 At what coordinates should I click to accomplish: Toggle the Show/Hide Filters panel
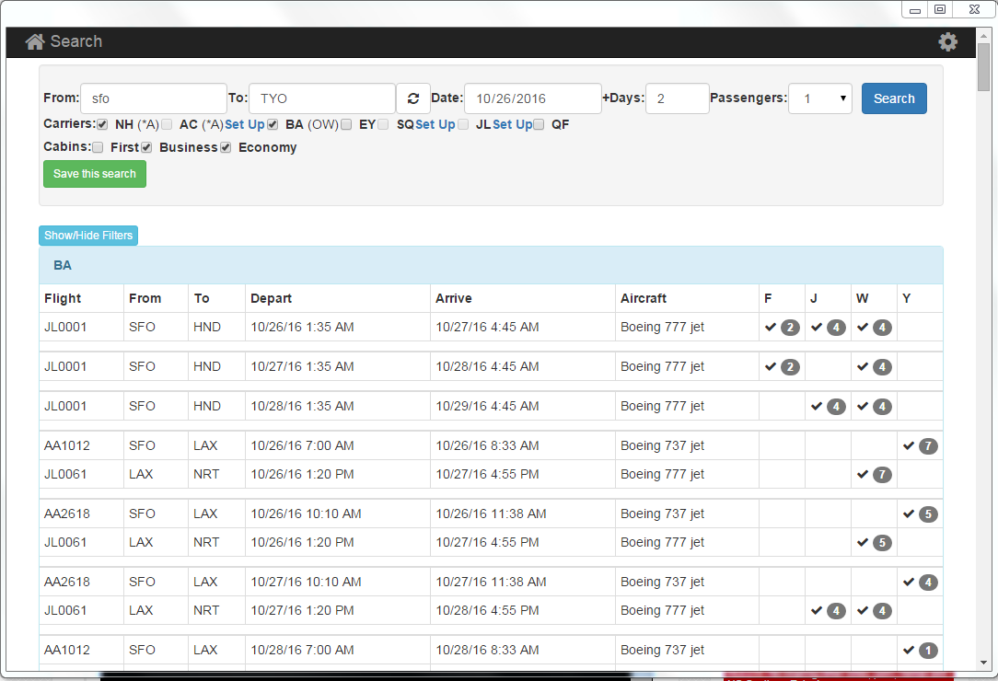click(x=88, y=236)
